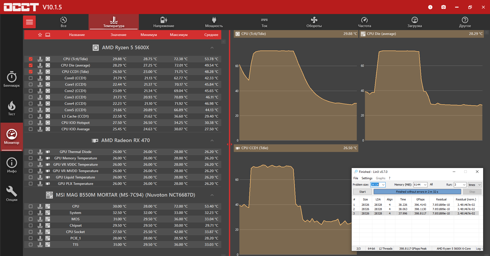Click the GPU icon for GPU Thermal Diode row
Viewport: 490px width, 256px height.
pos(48,152)
